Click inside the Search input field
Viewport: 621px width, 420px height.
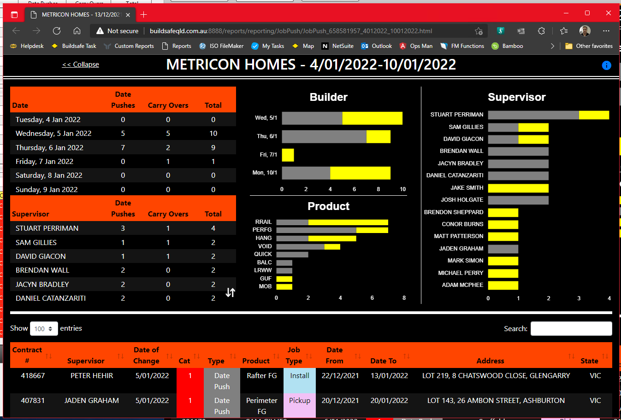tap(571, 328)
